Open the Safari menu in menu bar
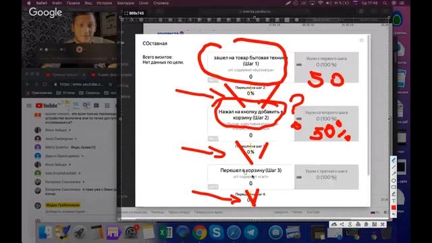 click(x=42, y=3)
